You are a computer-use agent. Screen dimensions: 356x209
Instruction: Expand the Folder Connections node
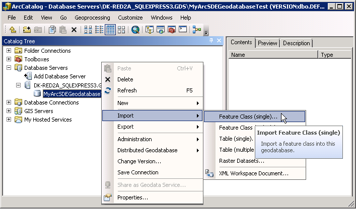point(9,51)
